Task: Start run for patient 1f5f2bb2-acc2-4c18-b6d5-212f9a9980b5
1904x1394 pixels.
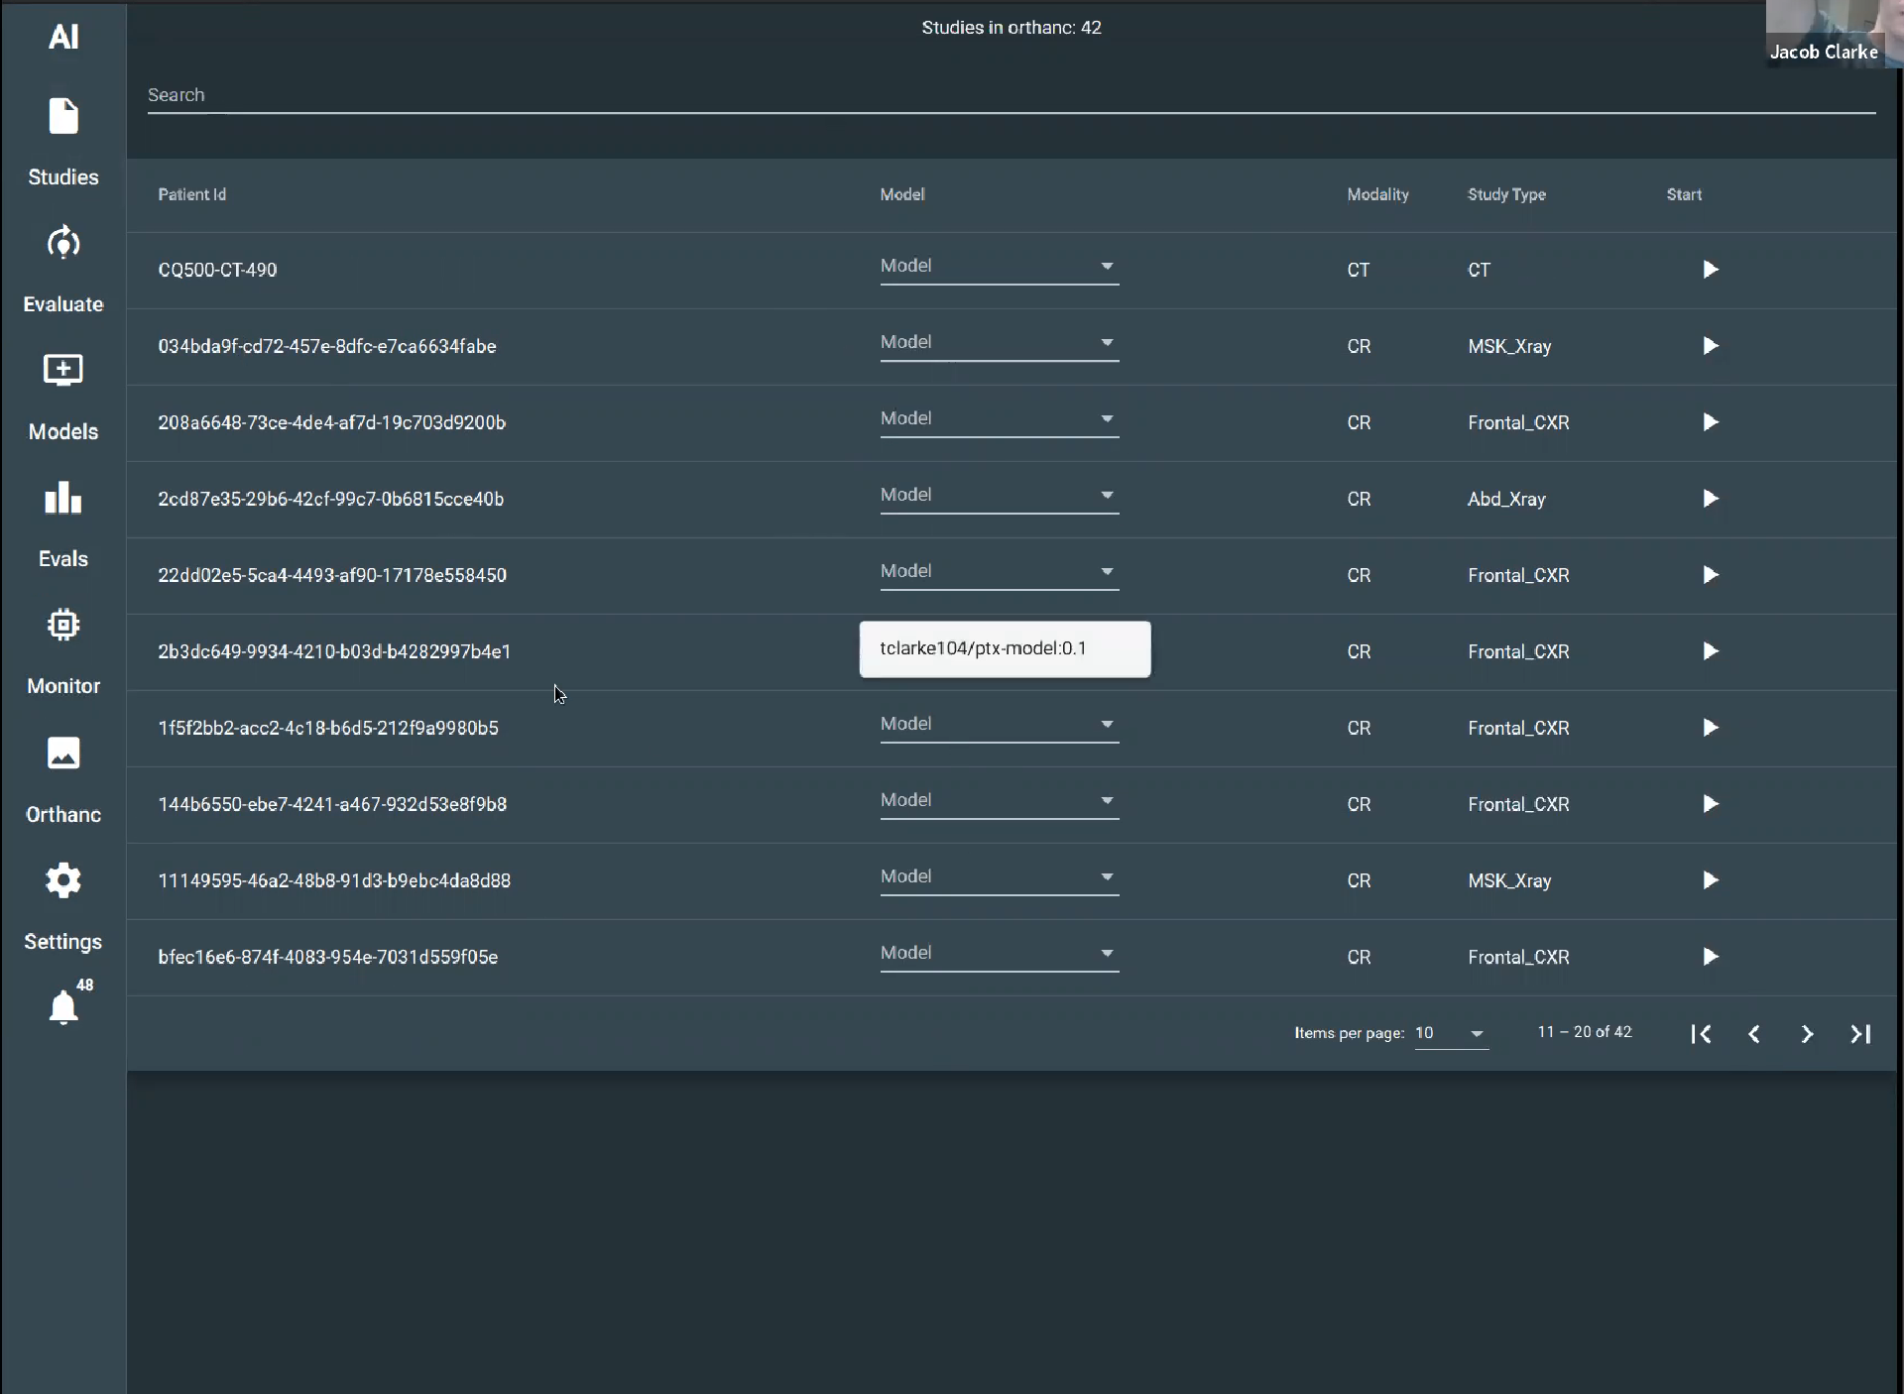Action: (1711, 728)
